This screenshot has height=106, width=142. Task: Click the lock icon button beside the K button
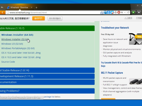click(139, 12)
